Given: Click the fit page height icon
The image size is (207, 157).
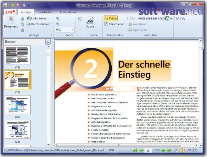Looking at the screenshot, I should (x=22, y=24).
